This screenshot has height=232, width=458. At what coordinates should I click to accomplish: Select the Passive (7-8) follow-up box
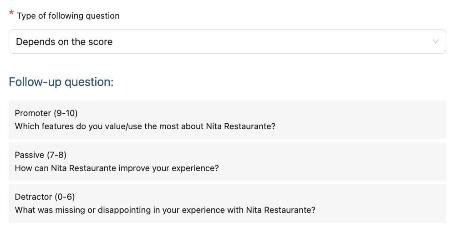tap(227, 161)
